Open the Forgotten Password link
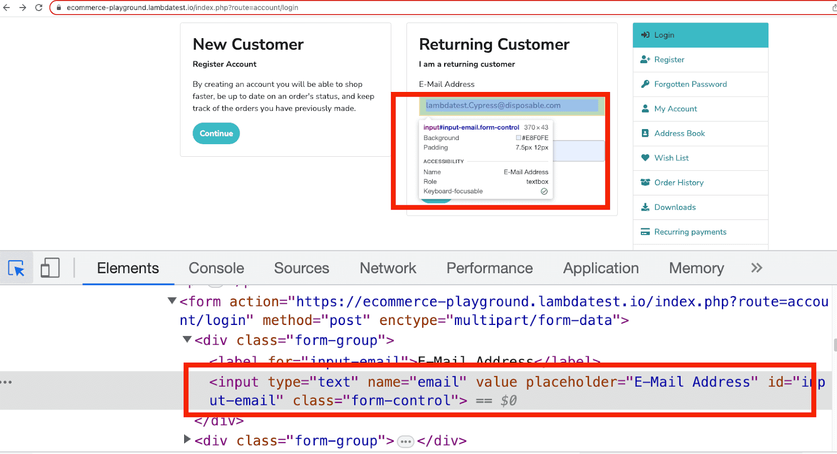The image size is (837, 454). [x=691, y=84]
